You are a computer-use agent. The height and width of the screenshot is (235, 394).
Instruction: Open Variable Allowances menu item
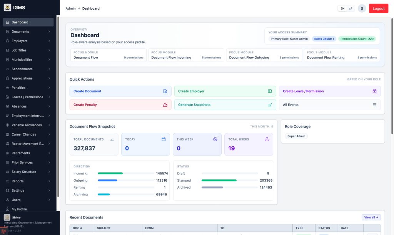[28, 125]
